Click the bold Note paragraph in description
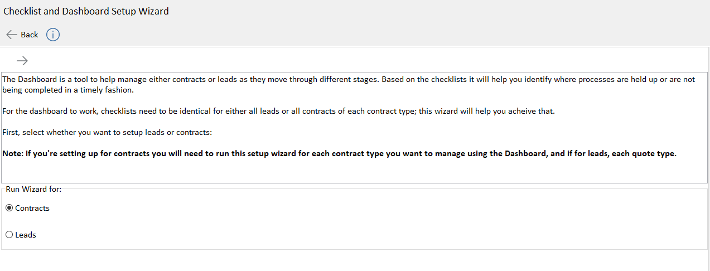The image size is (710, 271). (339, 154)
